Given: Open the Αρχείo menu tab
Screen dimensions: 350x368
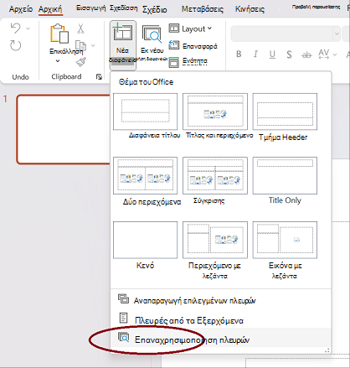Looking at the screenshot, I should (21, 9).
